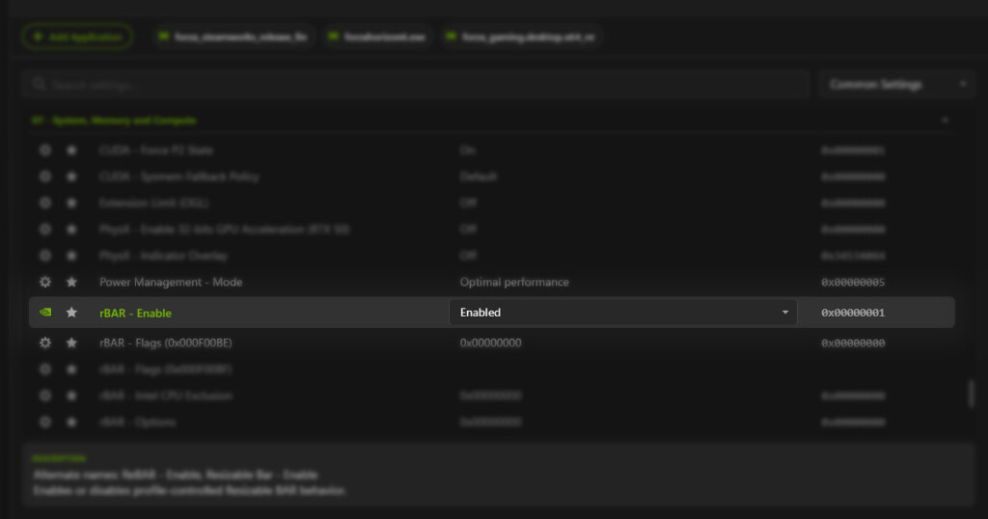Screen dimensions: 988x519
Task: Toggle the star on the CUDA - Force P2 State row
Action: coord(71,150)
